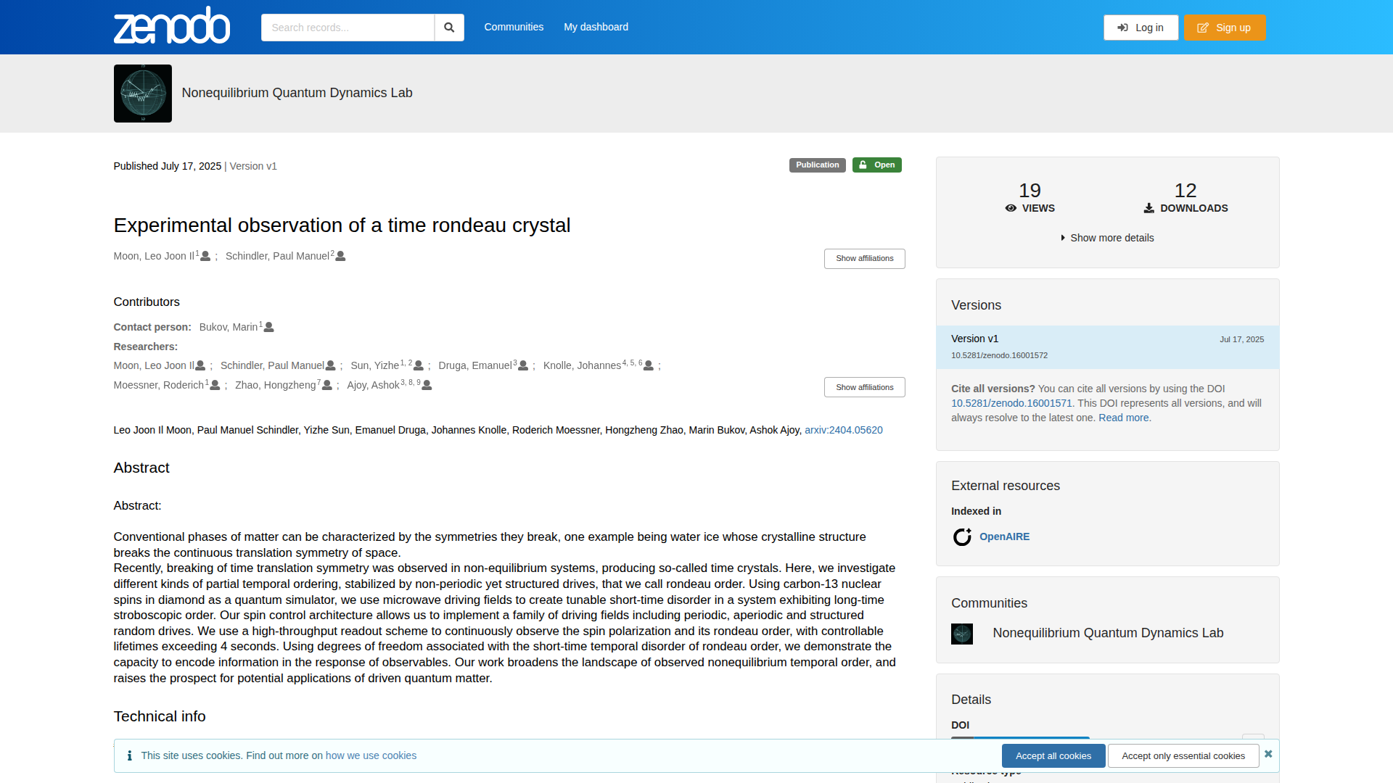1393x783 pixels.
Task: Click person icon next to Druga, Emanuel
Action: (x=523, y=366)
